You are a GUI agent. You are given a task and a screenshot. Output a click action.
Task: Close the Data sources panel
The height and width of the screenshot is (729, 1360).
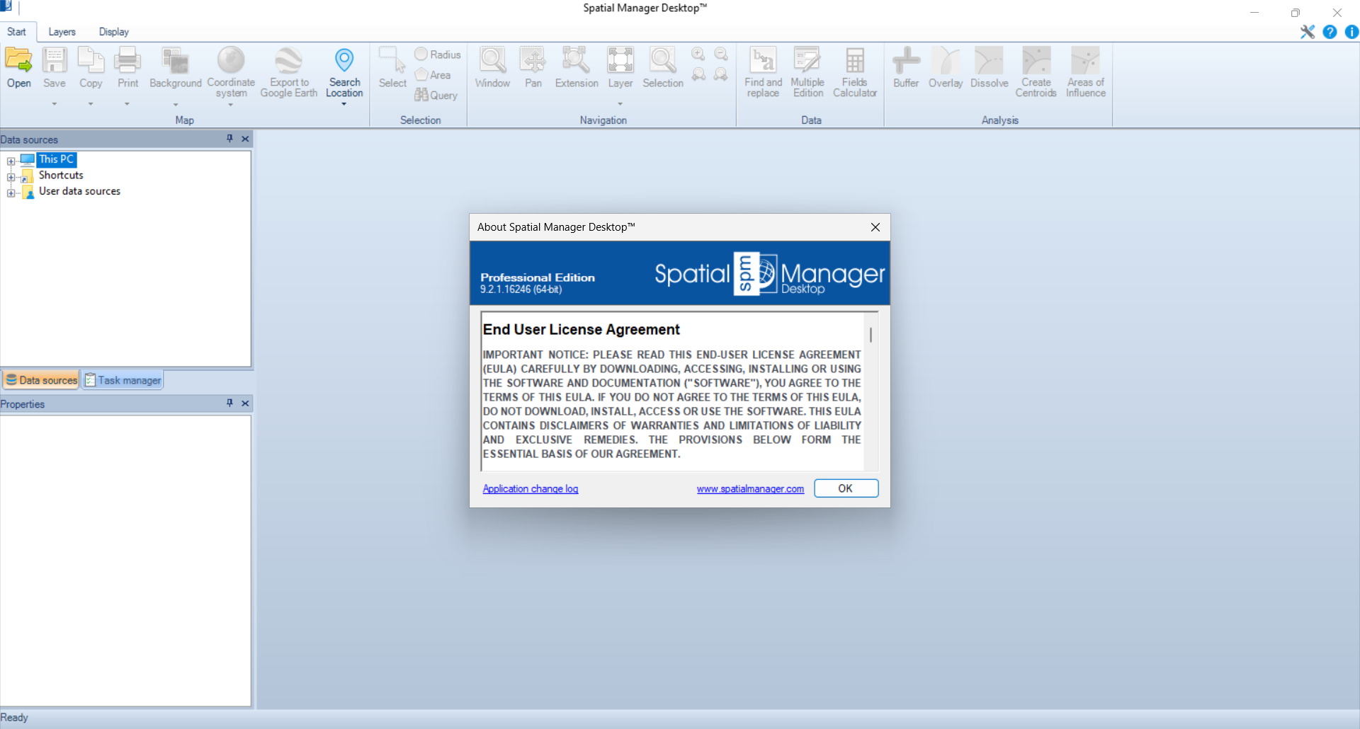click(245, 139)
